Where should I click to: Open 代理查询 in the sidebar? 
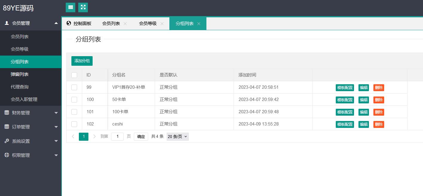(x=30, y=87)
